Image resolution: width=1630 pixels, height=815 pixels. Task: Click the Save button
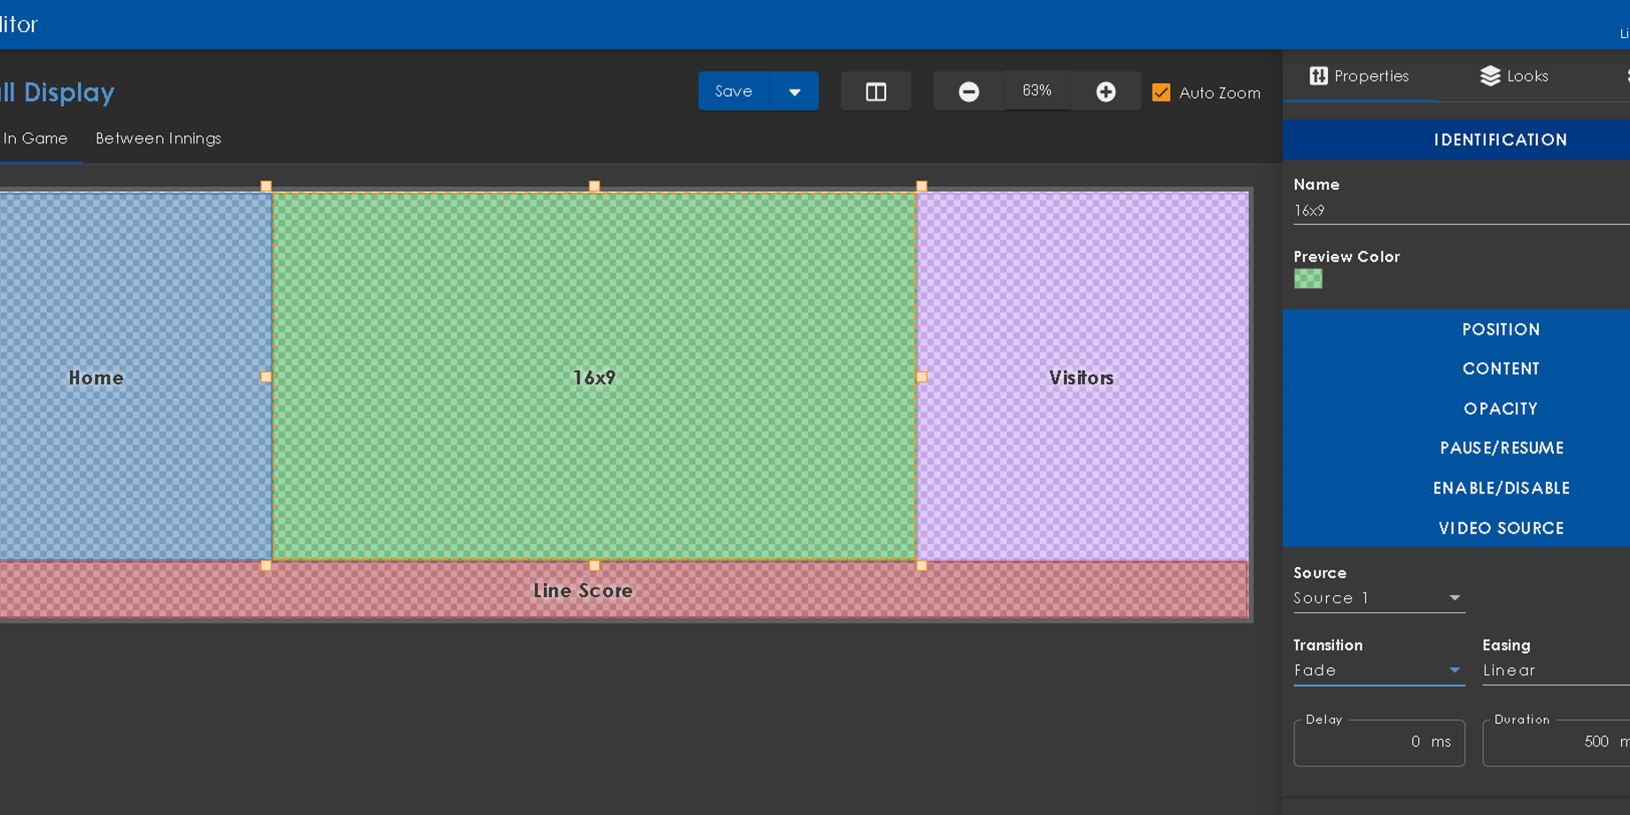[733, 92]
